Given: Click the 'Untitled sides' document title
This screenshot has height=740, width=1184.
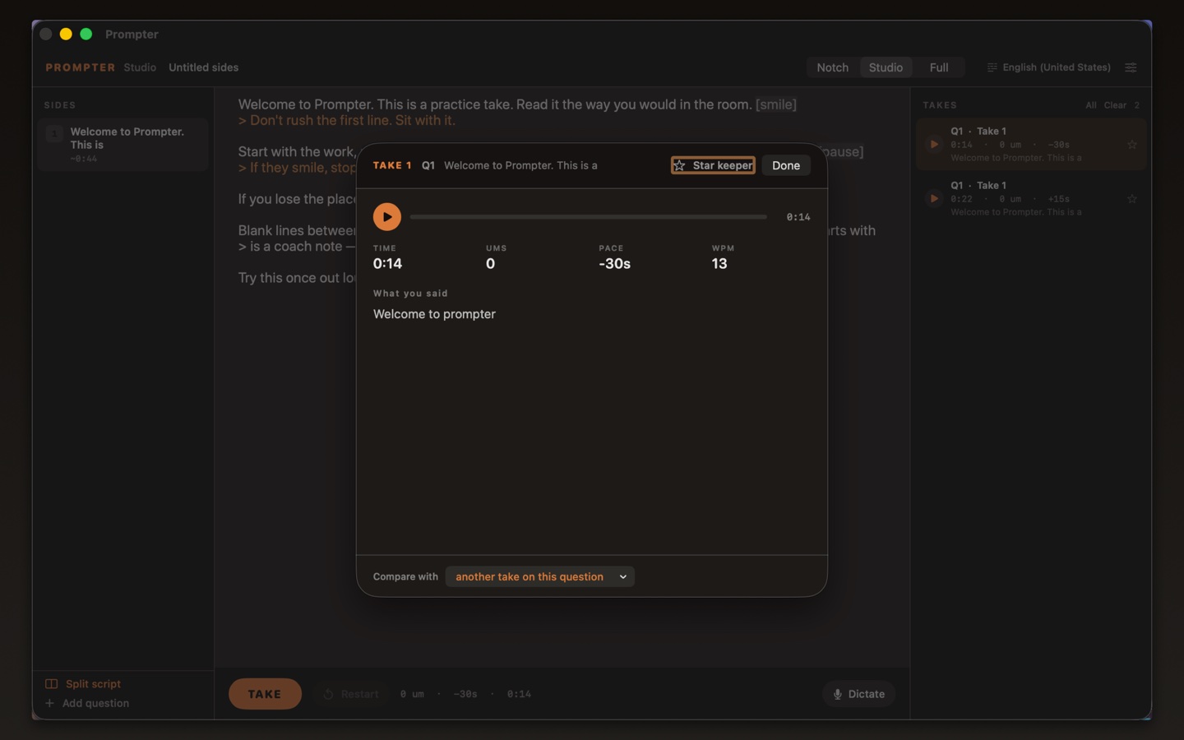Looking at the screenshot, I should point(203,67).
